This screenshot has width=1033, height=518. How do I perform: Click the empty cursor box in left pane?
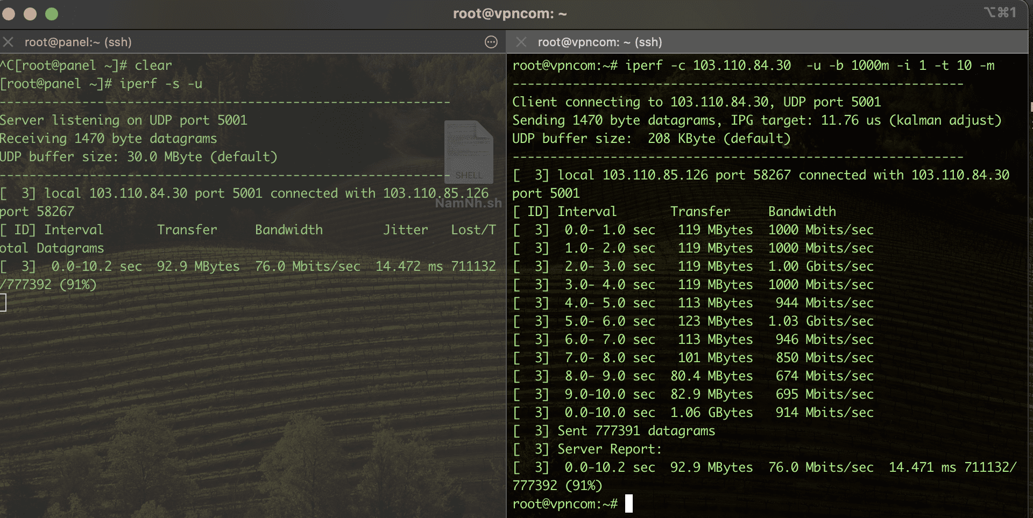tap(3, 303)
